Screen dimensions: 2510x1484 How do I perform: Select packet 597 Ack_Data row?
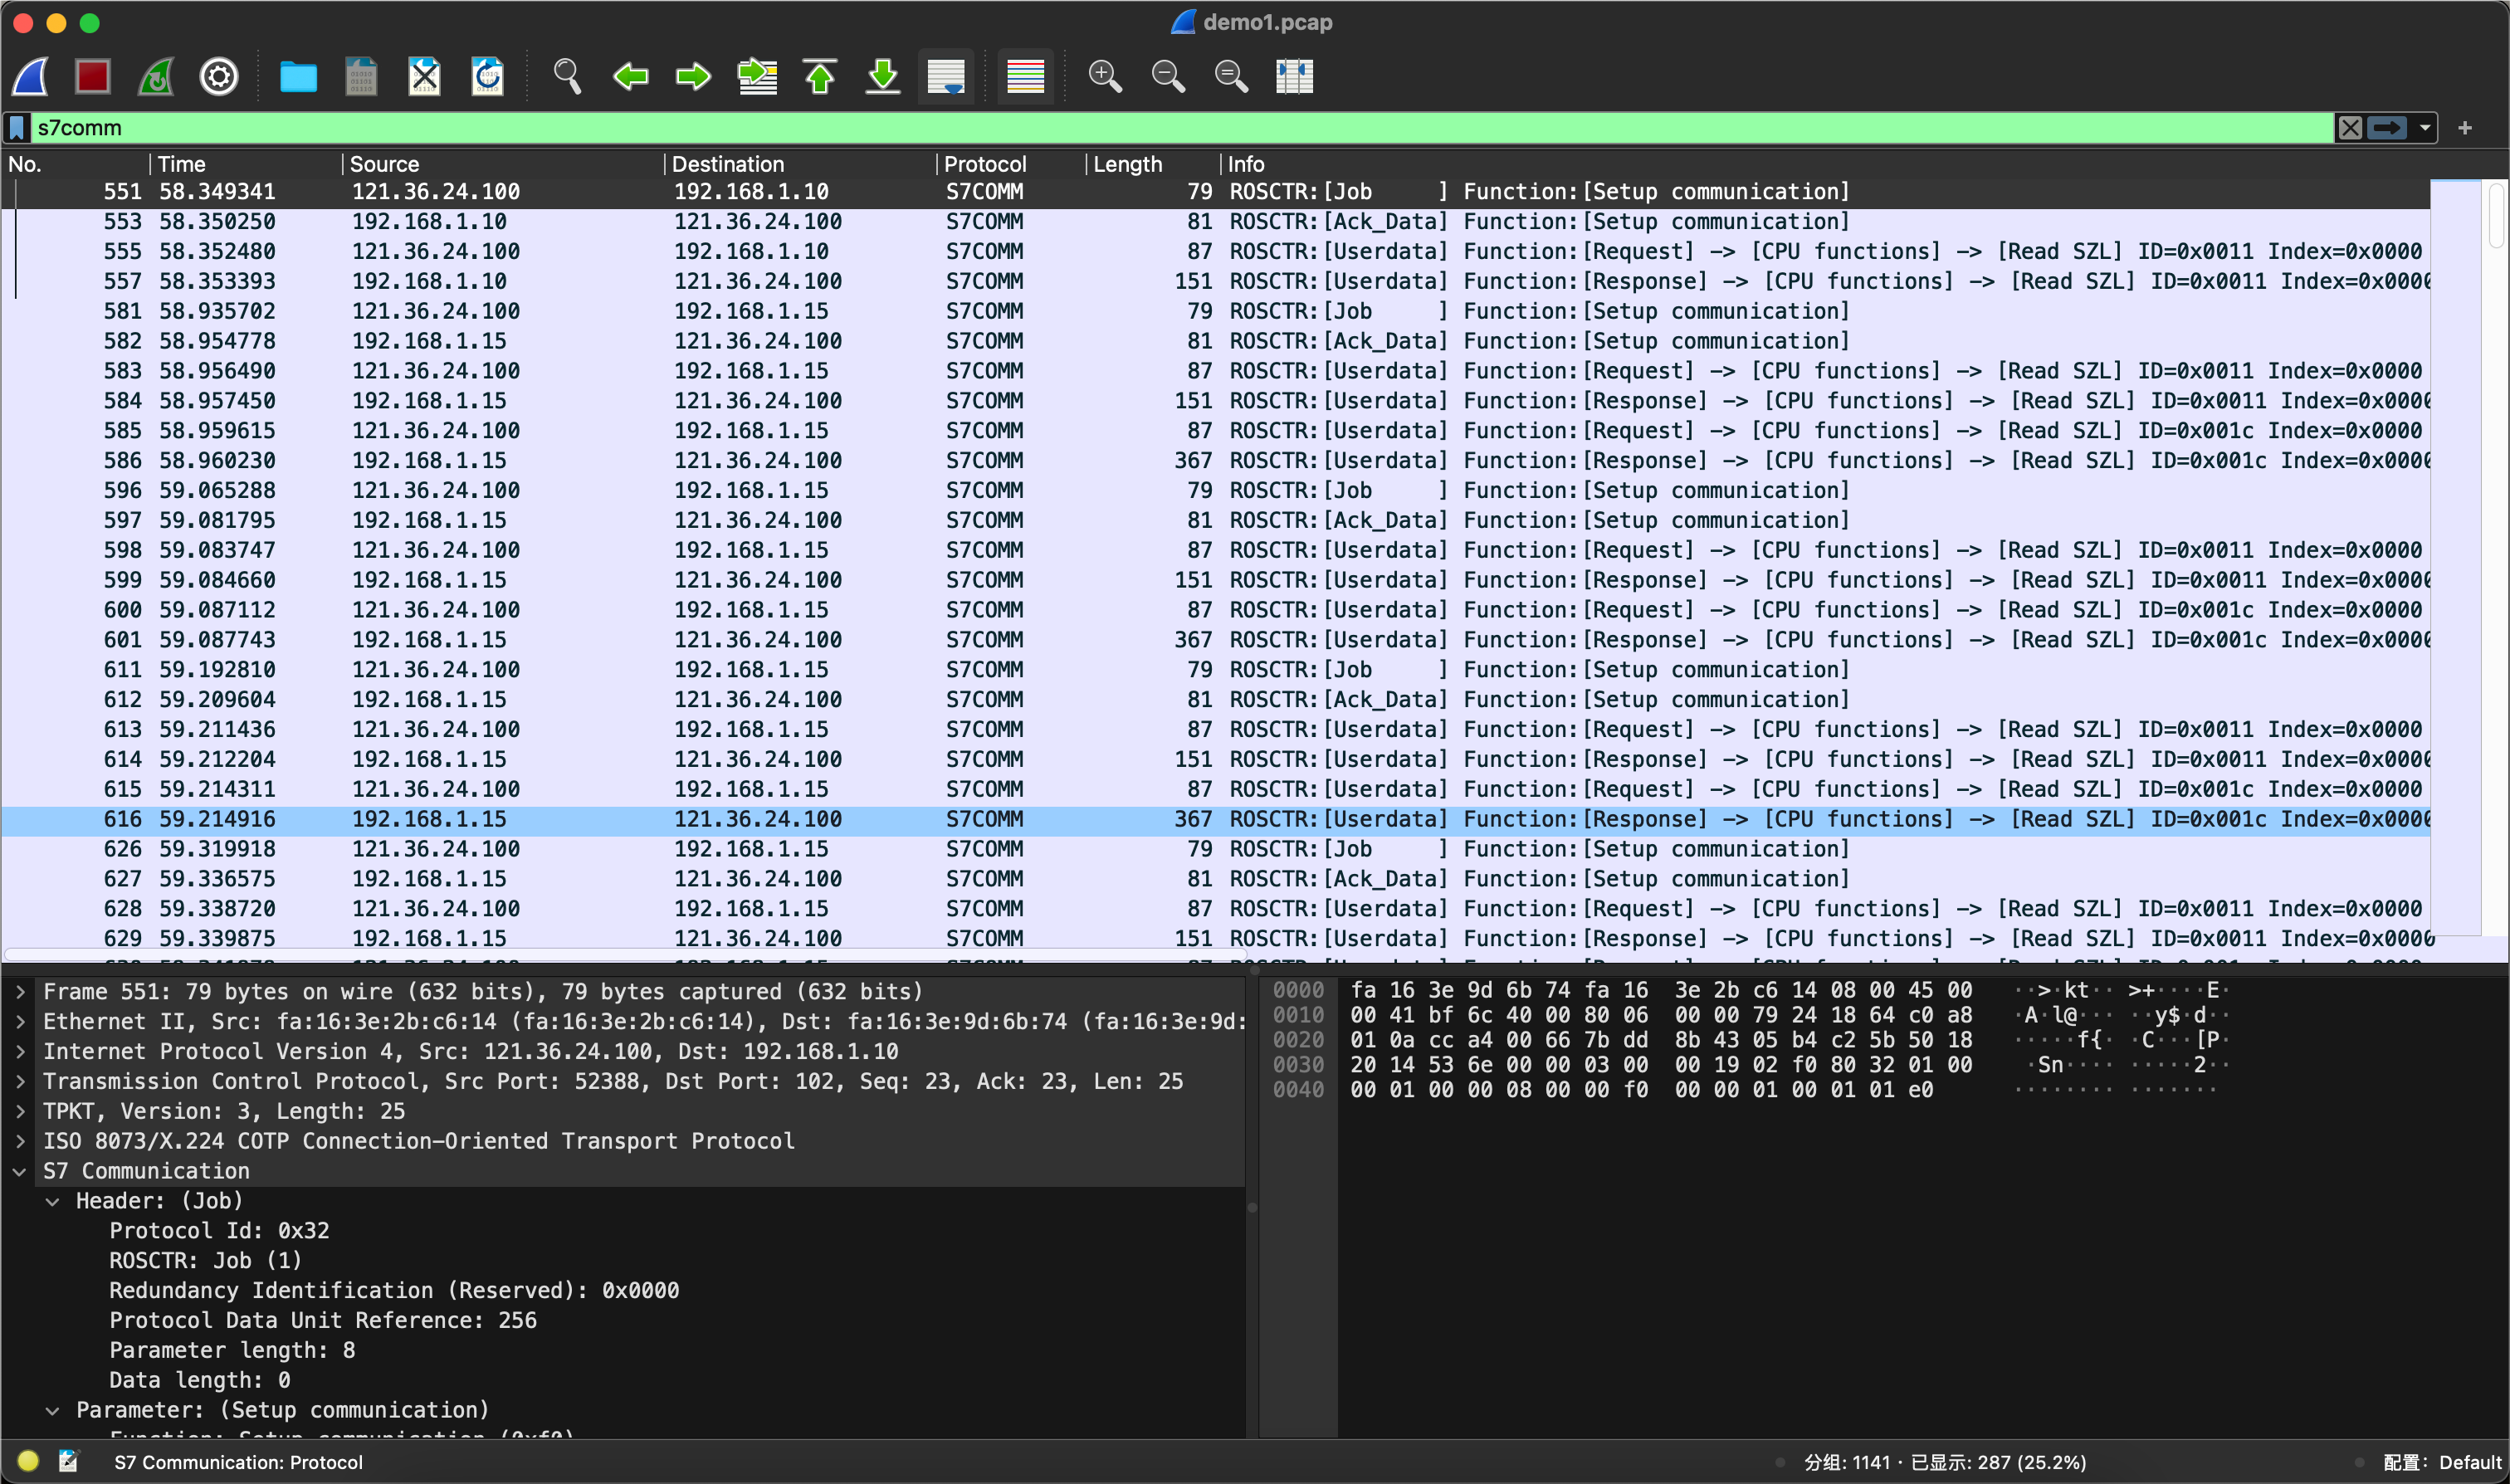click(1216, 521)
